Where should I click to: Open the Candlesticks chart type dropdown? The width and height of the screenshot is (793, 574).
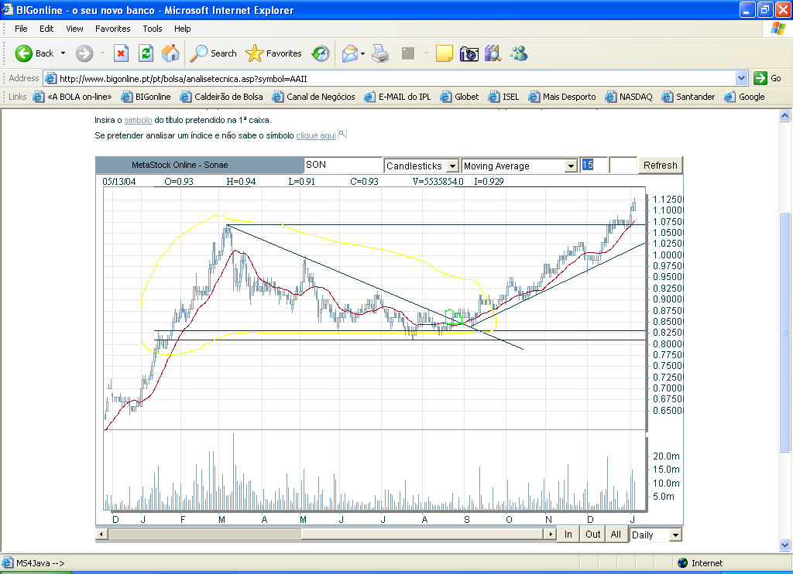[452, 166]
